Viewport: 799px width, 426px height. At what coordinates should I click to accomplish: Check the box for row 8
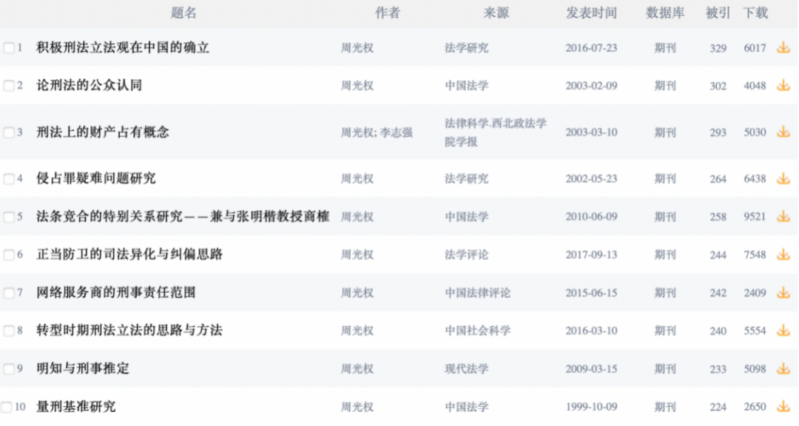[9, 331]
